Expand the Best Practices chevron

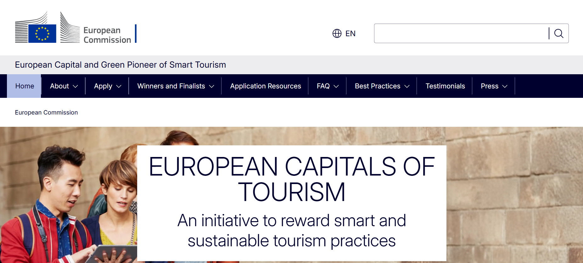407,86
